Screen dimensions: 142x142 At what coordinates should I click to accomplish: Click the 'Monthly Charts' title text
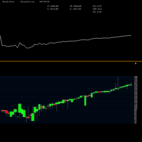(8, 2)
